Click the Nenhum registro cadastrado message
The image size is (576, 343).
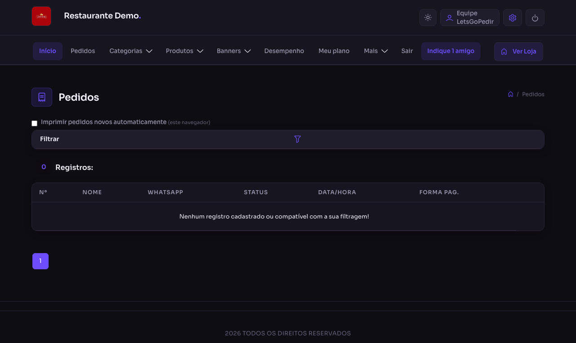tap(274, 217)
